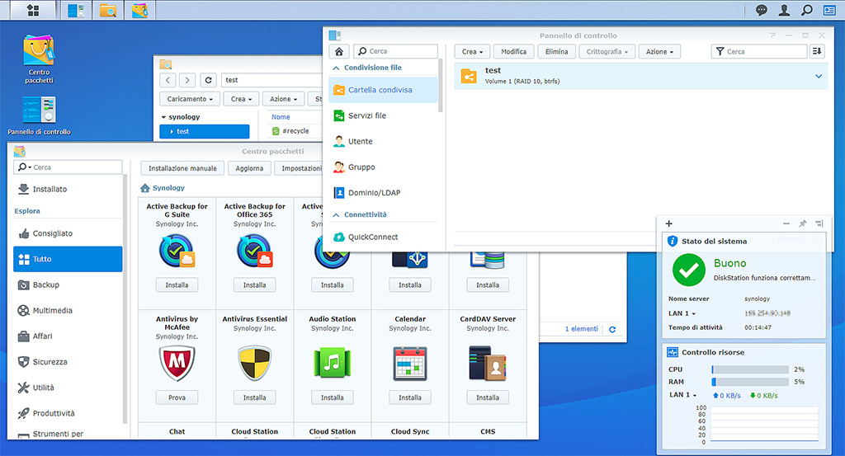The width and height of the screenshot is (845, 456).
Task: Click the Calendar package icon
Action: 410,363
